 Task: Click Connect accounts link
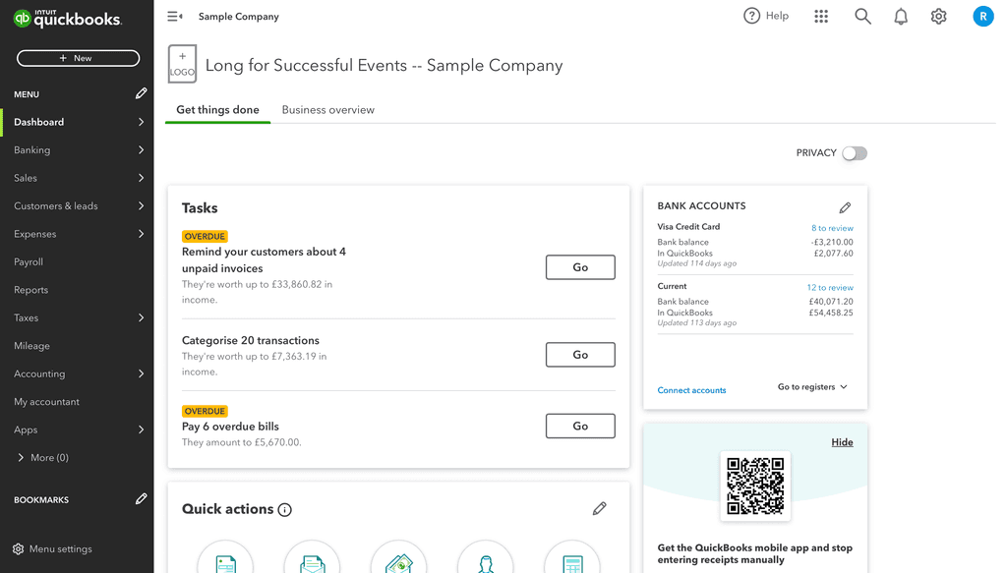691,390
